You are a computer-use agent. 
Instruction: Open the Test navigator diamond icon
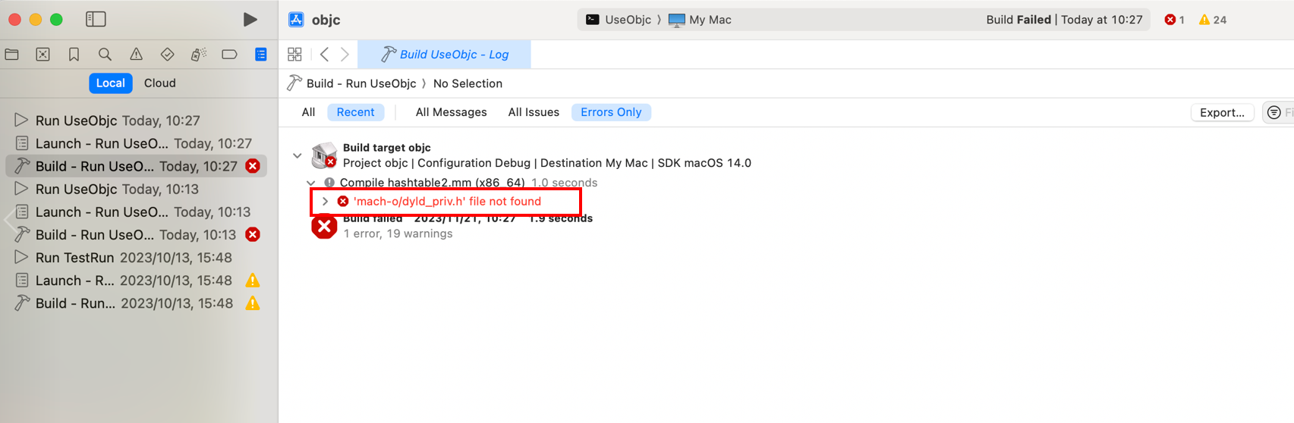click(x=167, y=54)
